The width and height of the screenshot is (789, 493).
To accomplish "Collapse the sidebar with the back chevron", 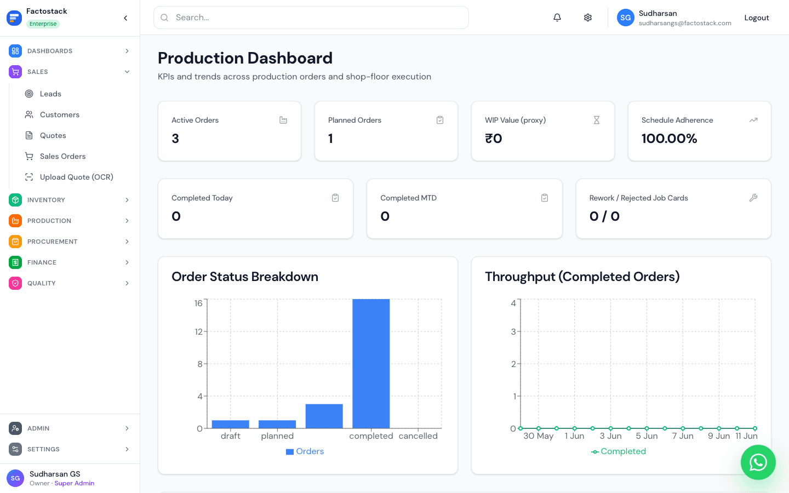I will click(125, 18).
